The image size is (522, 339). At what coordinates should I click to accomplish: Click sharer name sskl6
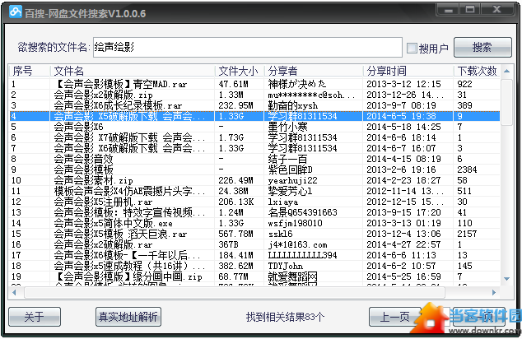pos(280,234)
